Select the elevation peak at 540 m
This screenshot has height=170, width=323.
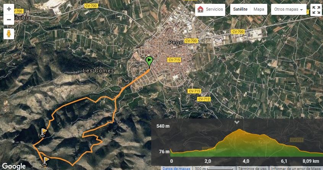(x=239, y=130)
